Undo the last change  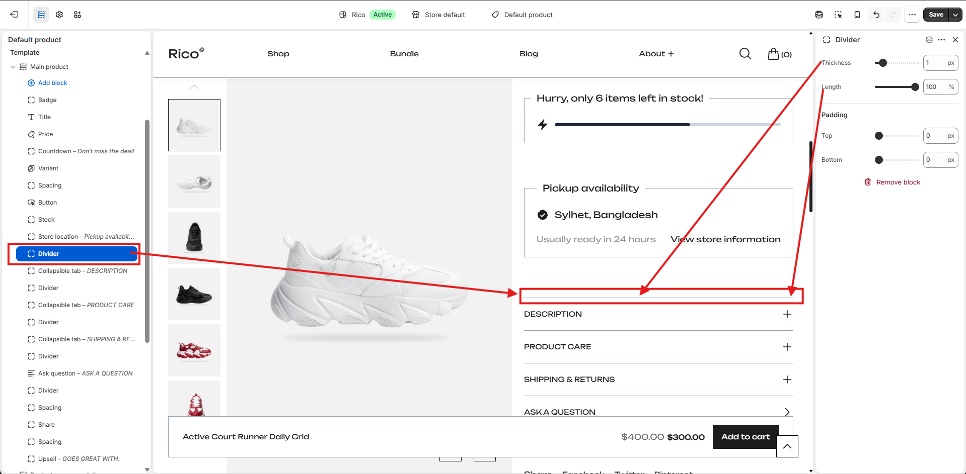pos(876,15)
